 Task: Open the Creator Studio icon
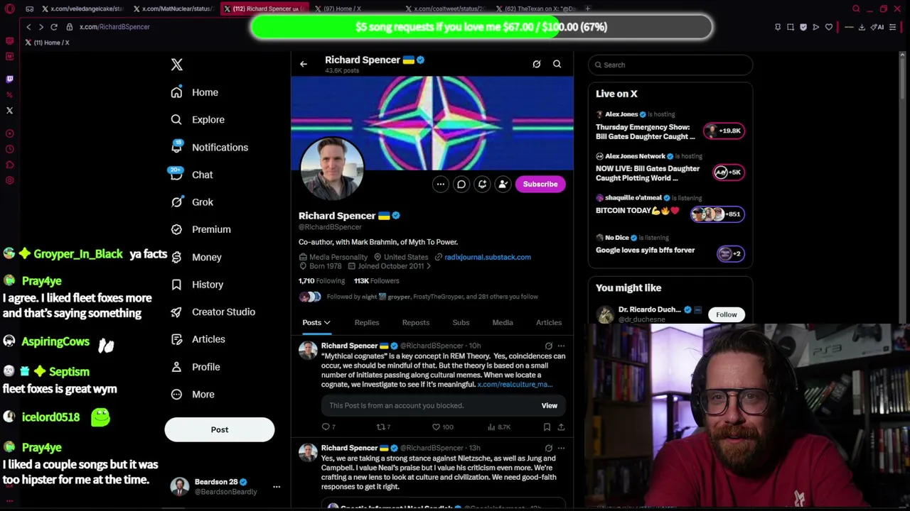pos(176,312)
